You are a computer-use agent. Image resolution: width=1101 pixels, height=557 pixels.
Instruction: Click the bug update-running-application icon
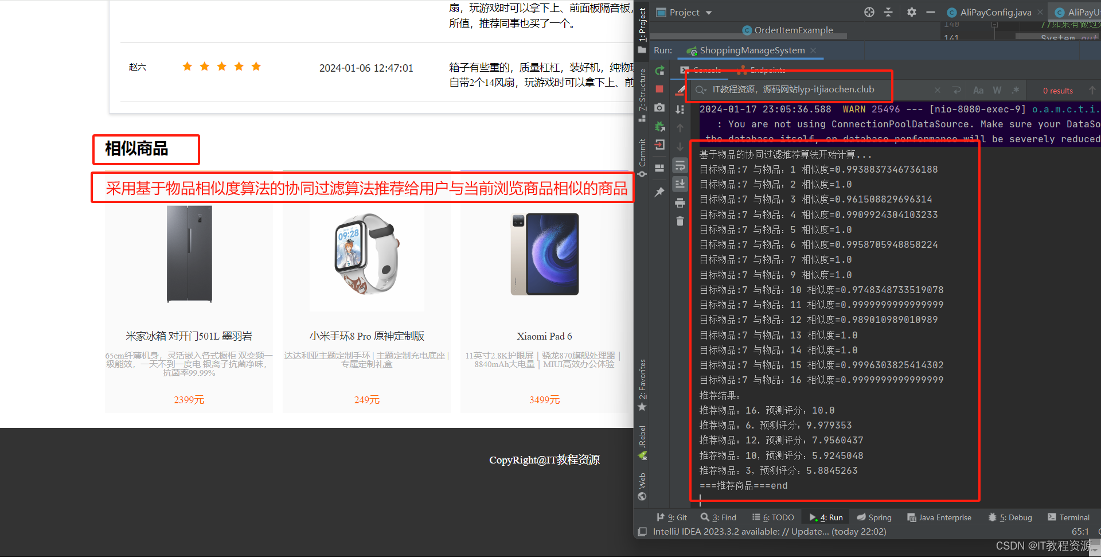pyautogui.click(x=659, y=126)
